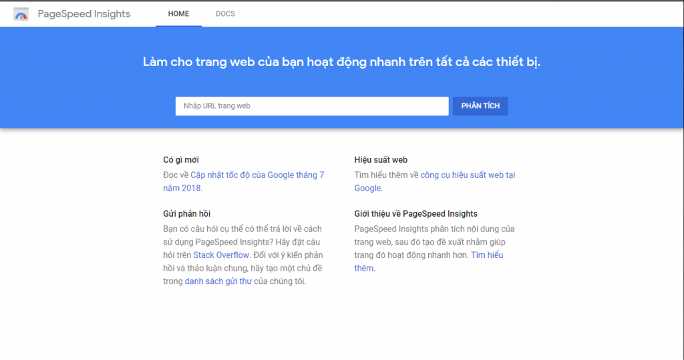Click the PageSpeed Insights speedometer logo icon
684x360 pixels.
click(21, 14)
